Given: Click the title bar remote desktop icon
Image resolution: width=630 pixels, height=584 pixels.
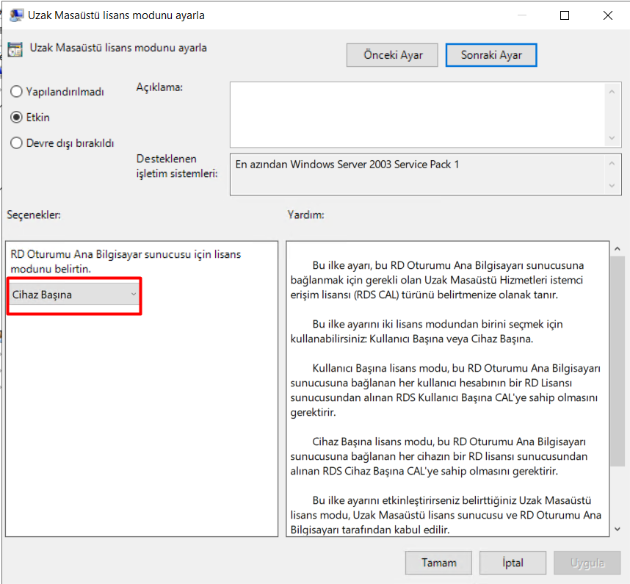Looking at the screenshot, I should pos(16,15).
